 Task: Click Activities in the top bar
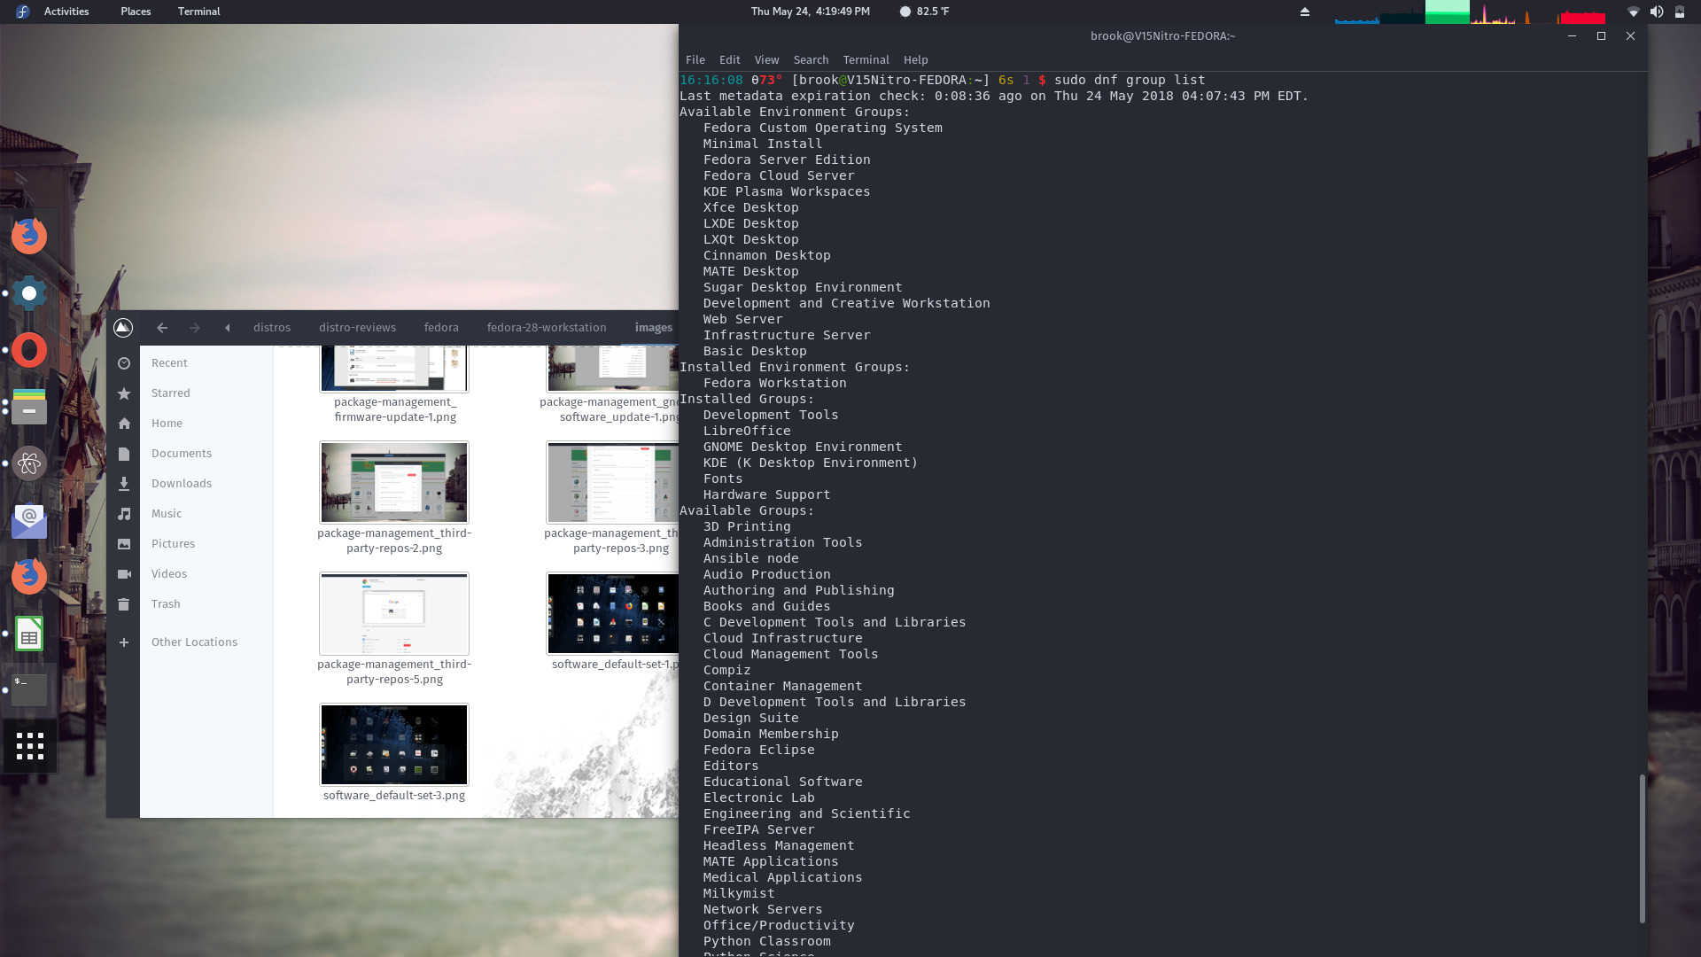66,12
